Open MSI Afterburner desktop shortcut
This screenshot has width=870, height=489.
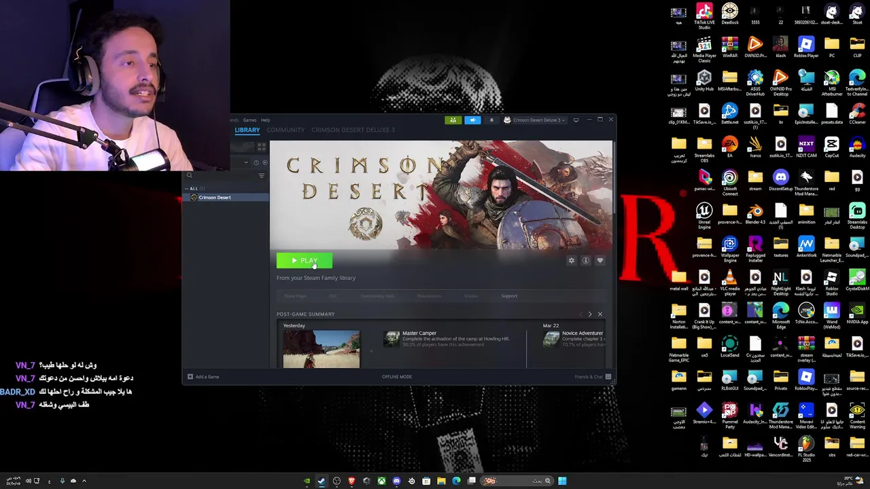click(x=831, y=83)
